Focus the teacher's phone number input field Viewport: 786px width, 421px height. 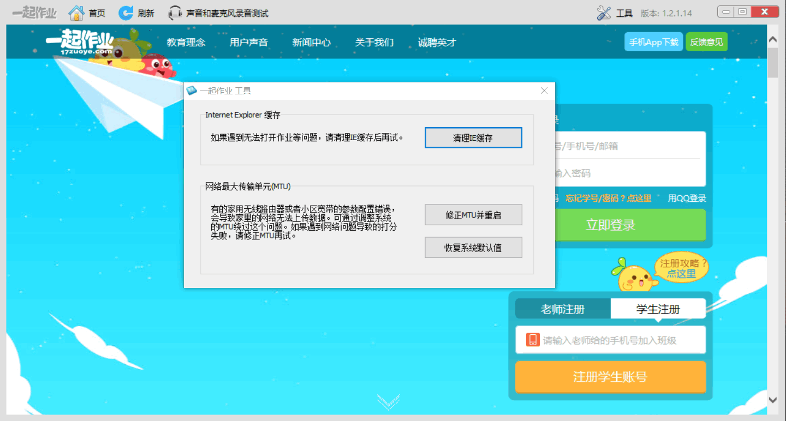(x=610, y=340)
